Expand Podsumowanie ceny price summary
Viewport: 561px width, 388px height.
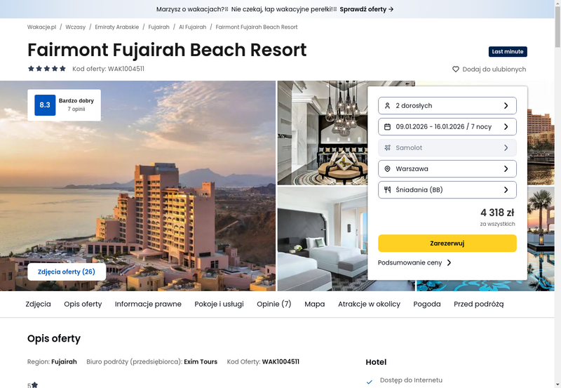[414, 262]
